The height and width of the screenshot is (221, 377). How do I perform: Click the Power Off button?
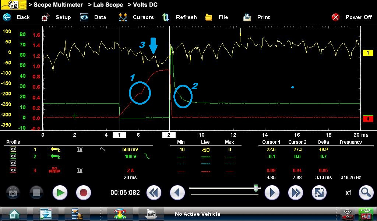(x=352, y=17)
